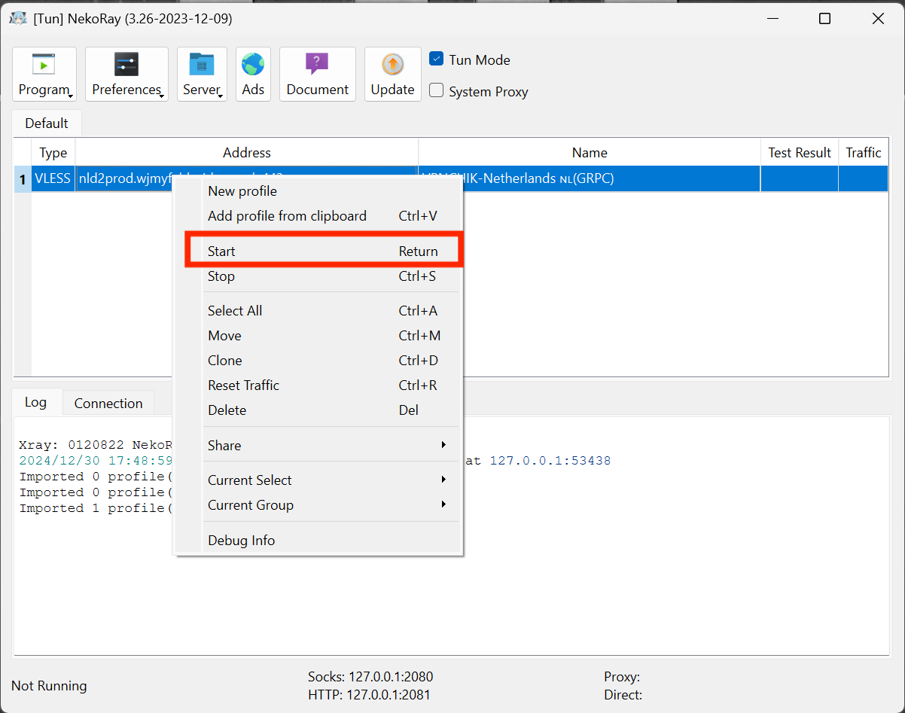Enable the System Proxy checkbox

[x=436, y=91]
